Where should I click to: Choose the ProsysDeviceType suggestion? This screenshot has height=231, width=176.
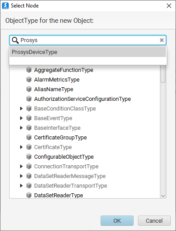[x=88, y=52]
